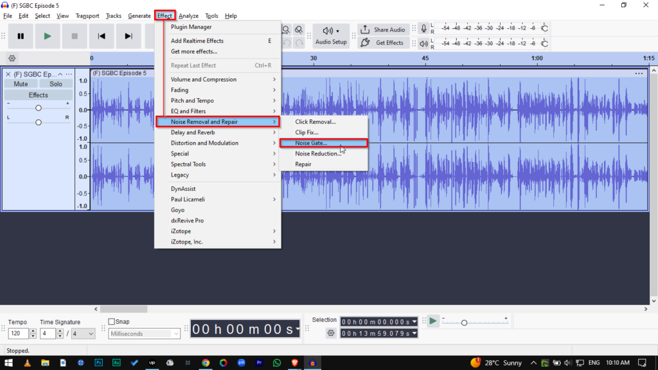Screen dimensions: 658x370
Task: Open the timeline options gear icon
Action: click(x=12, y=58)
